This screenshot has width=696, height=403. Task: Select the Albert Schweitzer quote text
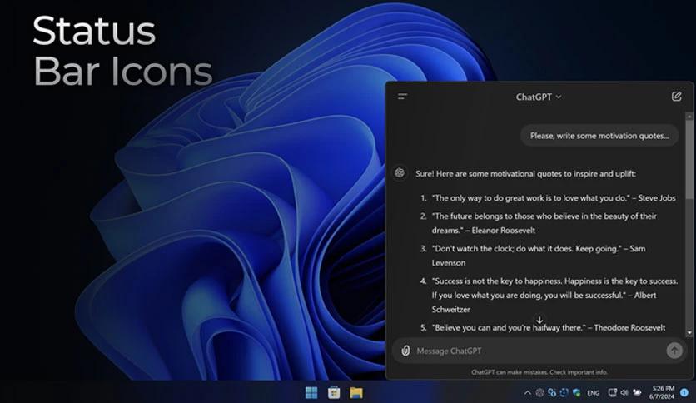pos(554,295)
